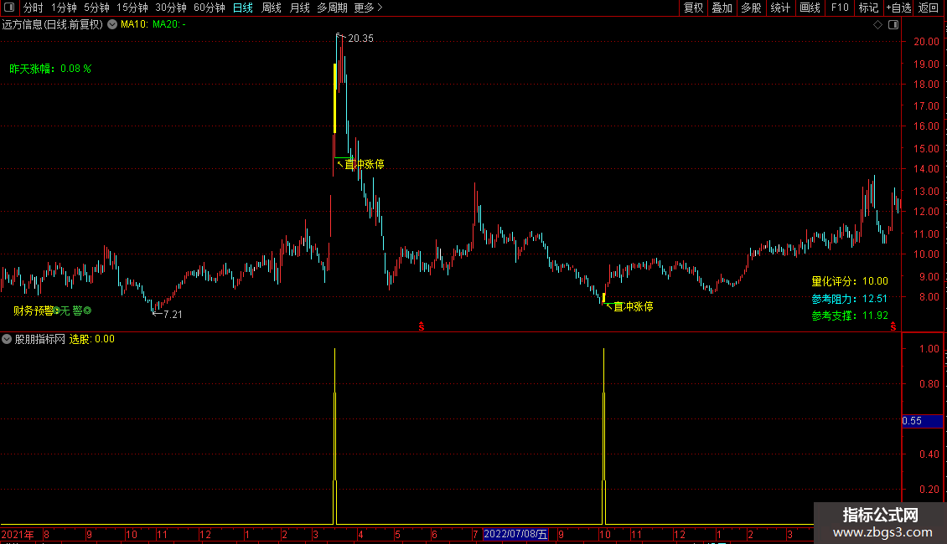
Task: Click the red S marker at right edge
Action: click(893, 326)
